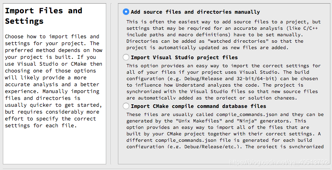Select the 'Add source files and directories manually' radio button
332x170 pixels.
pyautogui.click(x=126, y=12)
